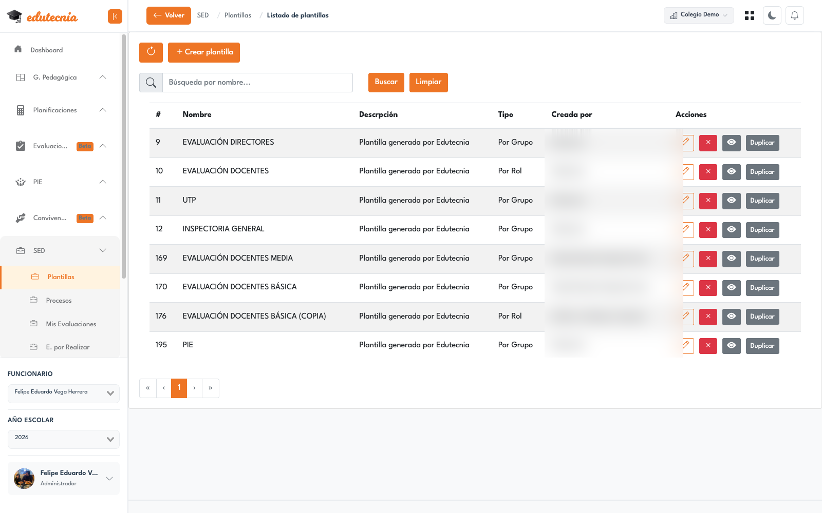Delete the EVALUACIÓN DOCENTES row 10
The width and height of the screenshot is (822, 513).
point(708,172)
